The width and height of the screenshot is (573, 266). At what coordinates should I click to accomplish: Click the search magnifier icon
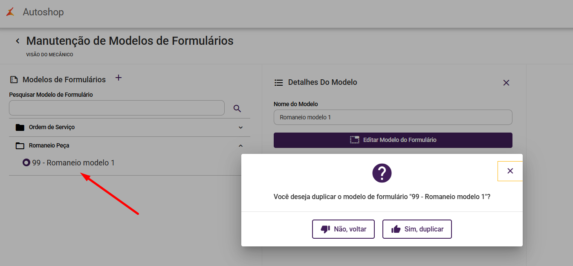coord(237,108)
